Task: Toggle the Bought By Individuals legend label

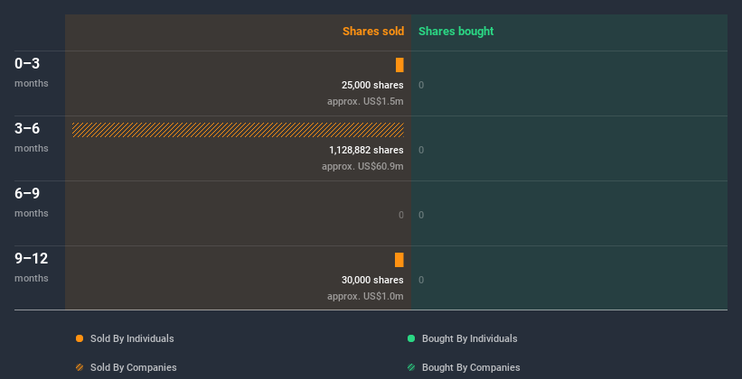Action: click(x=469, y=338)
